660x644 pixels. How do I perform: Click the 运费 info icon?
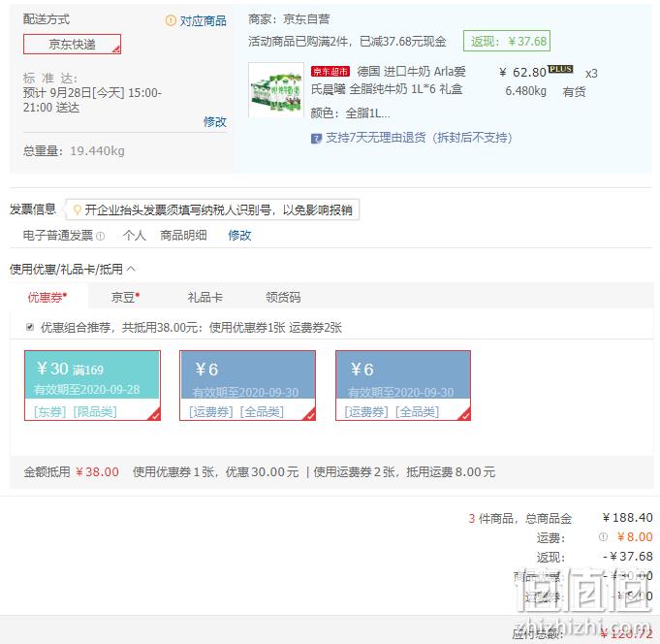click(x=603, y=536)
